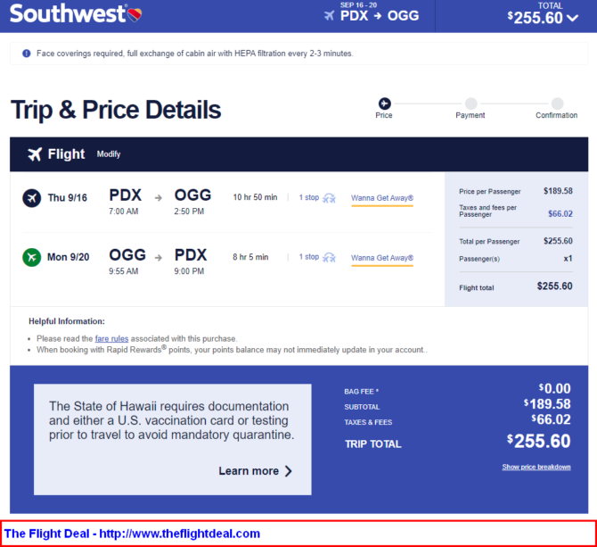Open The Flight Deal website link
The image size is (597, 547).
[132, 534]
